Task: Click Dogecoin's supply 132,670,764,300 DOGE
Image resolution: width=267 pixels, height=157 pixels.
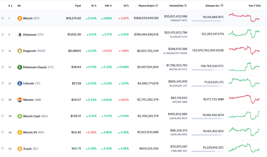Action: point(208,50)
